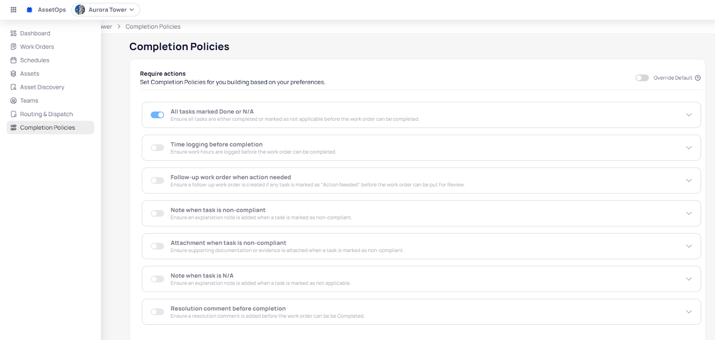Enable Note when task is N/A toggle
The height and width of the screenshot is (340, 715).
[x=157, y=279]
